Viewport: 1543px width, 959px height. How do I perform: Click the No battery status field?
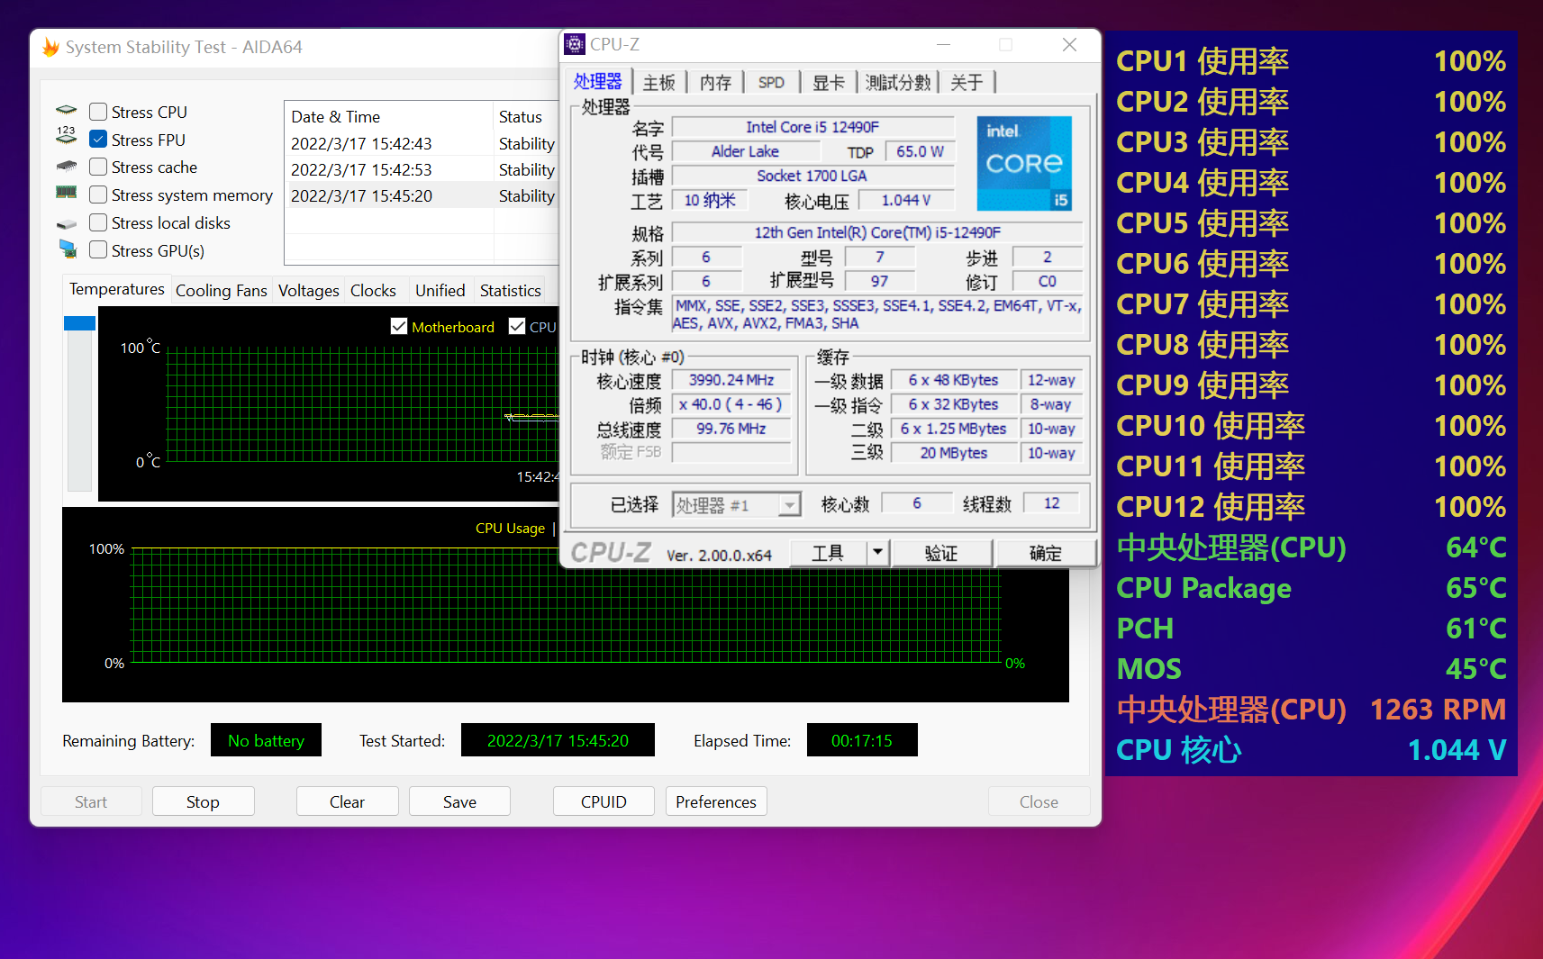266,740
